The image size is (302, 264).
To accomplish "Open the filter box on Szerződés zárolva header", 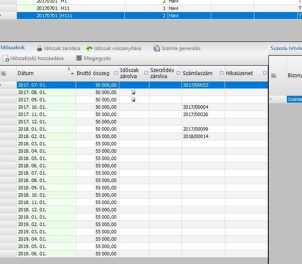I will pyautogui.click(x=178, y=73).
